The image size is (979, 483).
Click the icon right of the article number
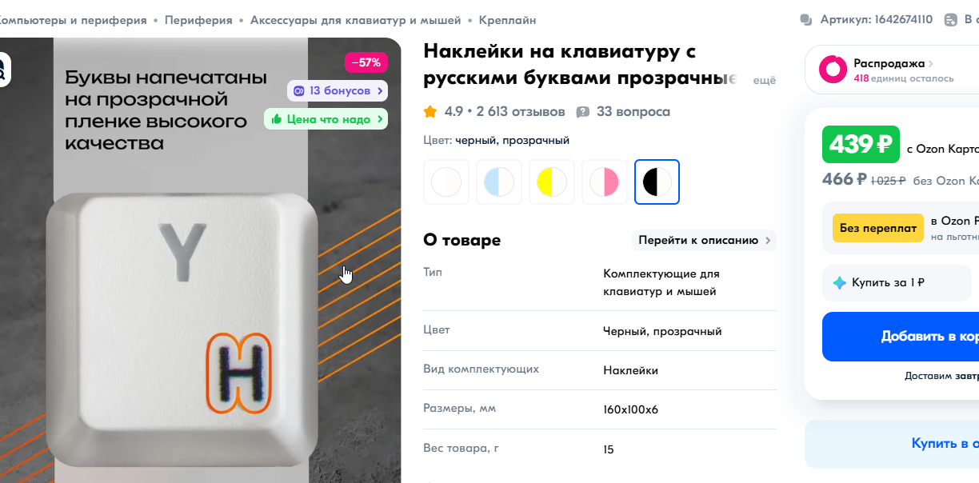click(x=950, y=20)
